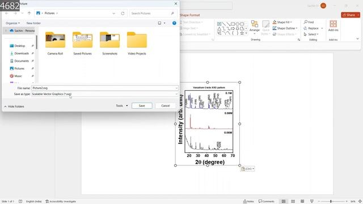Select the triangle shape in the shapes gallery
Image resolution: width=363 pixels, height=204 pixels.
[x=220, y=28]
